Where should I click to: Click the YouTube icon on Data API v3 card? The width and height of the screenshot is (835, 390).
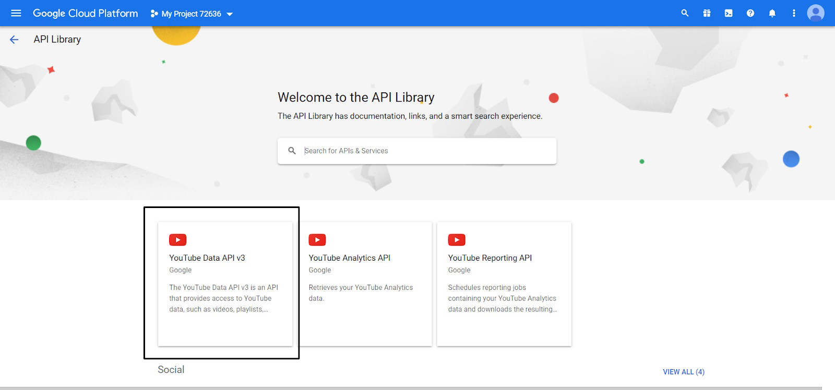(178, 240)
